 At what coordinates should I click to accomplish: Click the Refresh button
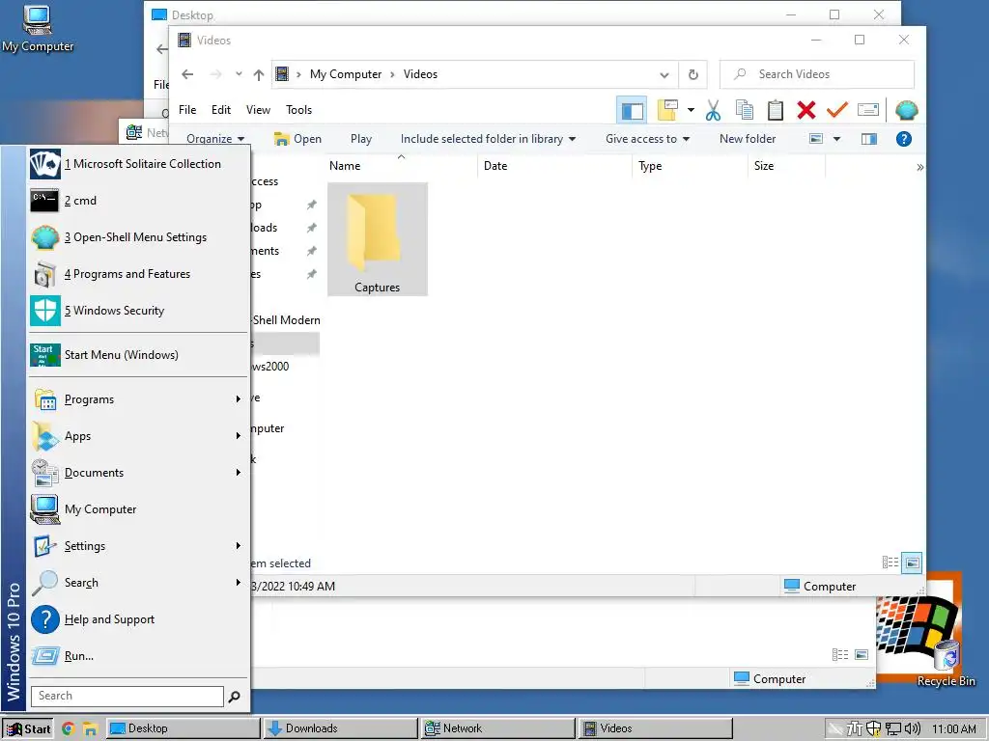pos(693,74)
